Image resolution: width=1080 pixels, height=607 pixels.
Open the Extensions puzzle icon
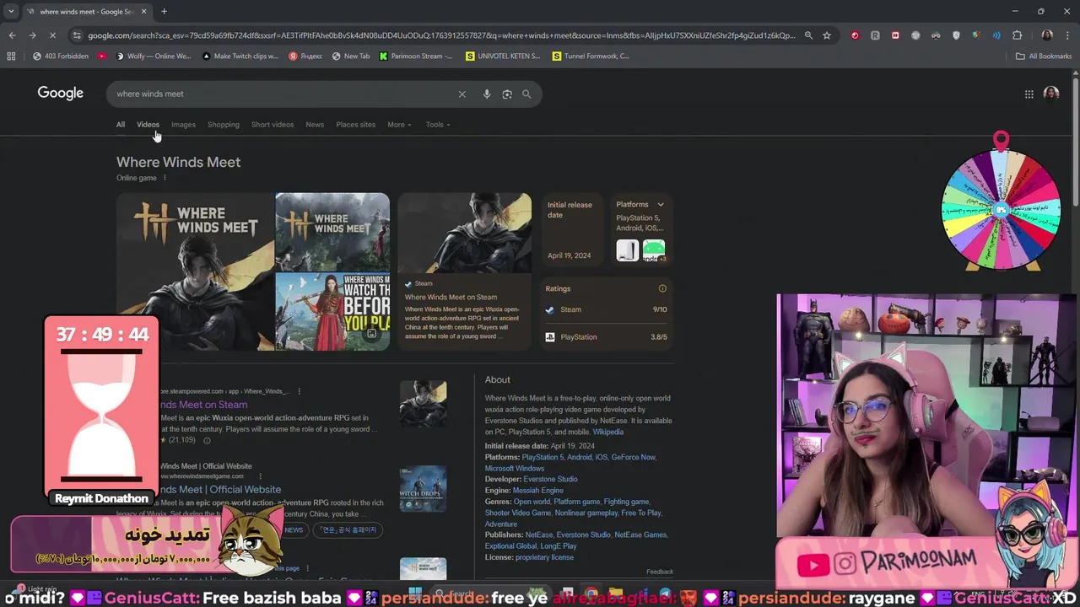pos(1017,35)
